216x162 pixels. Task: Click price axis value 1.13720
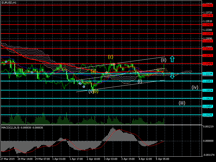[208, 13]
